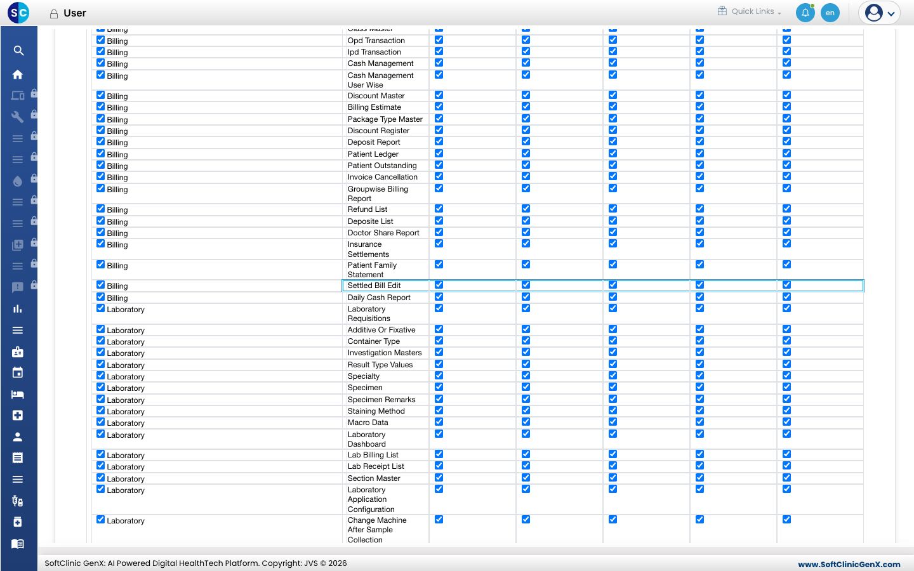Expand the Quick Links dropdown

click(750, 11)
